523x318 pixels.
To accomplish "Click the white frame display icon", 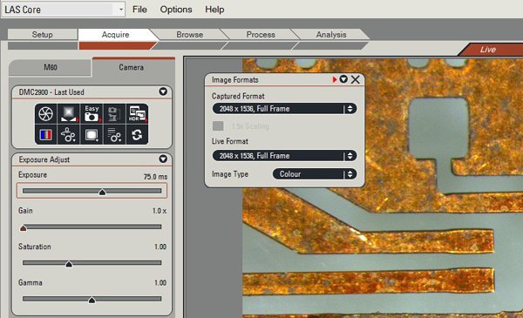I will point(92,135).
